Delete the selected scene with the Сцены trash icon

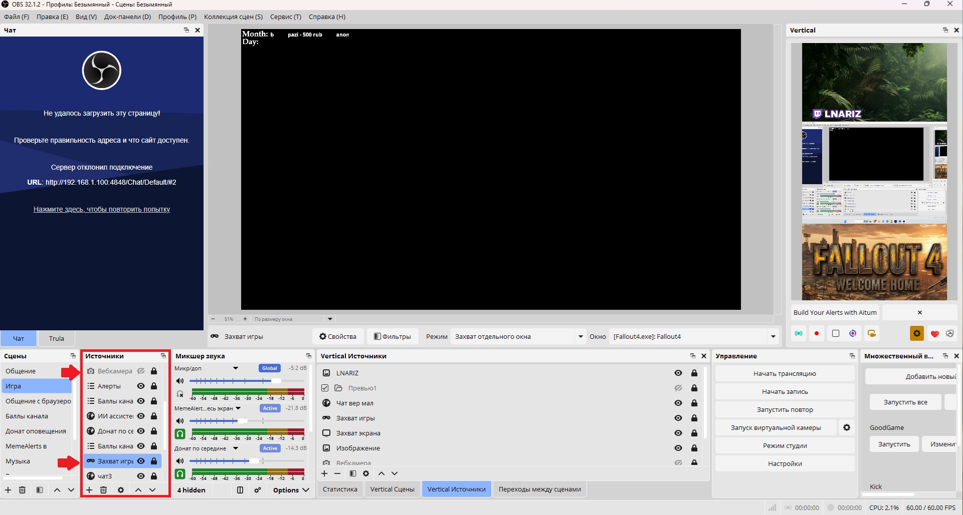tap(22, 490)
